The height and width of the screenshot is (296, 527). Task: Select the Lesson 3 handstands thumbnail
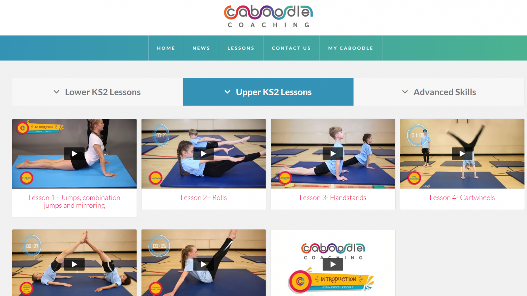click(333, 154)
